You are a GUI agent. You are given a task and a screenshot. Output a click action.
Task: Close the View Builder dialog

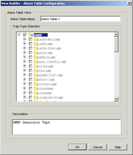click(129, 3)
